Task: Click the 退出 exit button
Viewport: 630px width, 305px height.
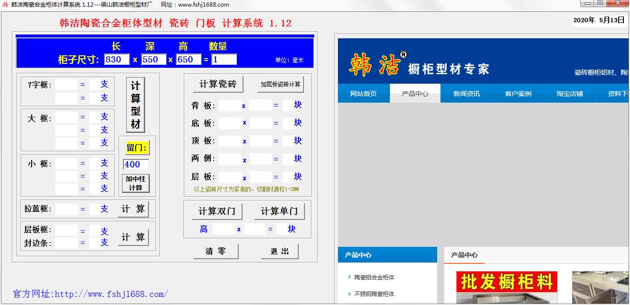Action: [x=279, y=252]
